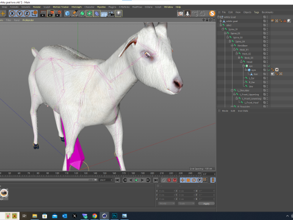Open the green array modeling objects icon
Viewport: 293px width, 220px height.
[x=89, y=13]
